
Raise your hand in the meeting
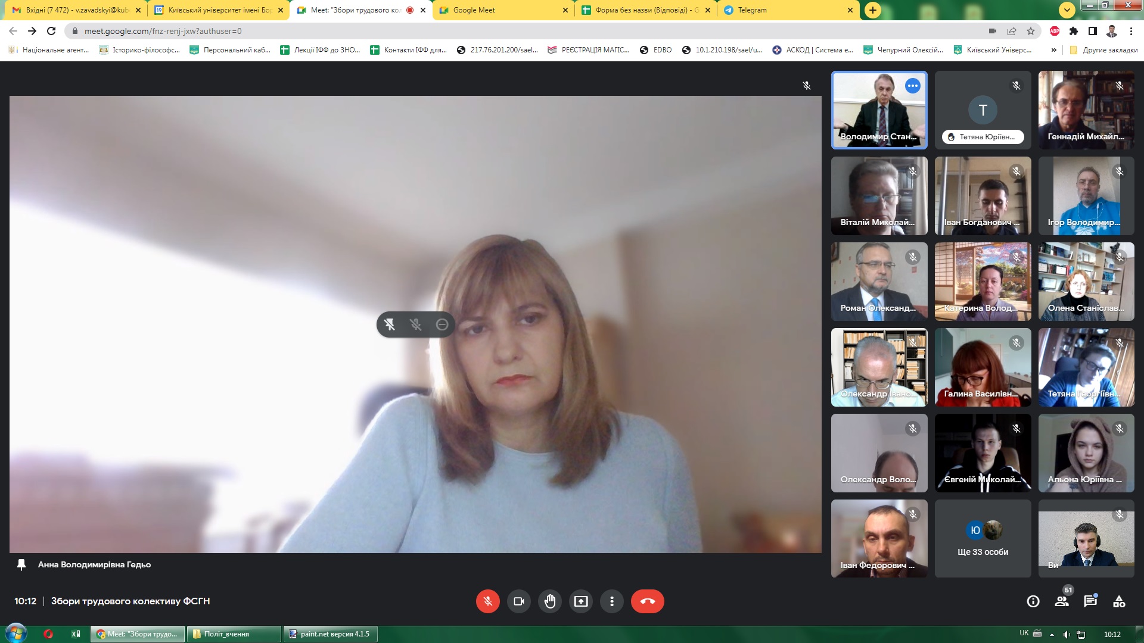(x=549, y=601)
